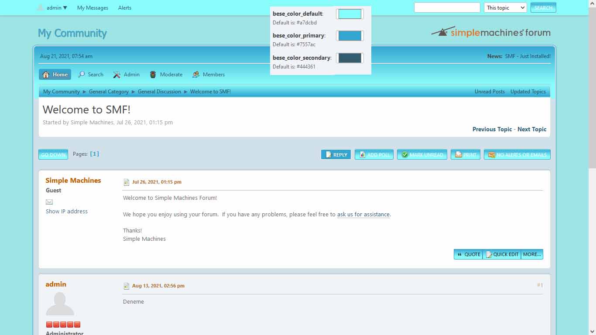This screenshot has width=596, height=335.
Task: Click post icon beside Jul 26, 2021 date
Action: point(127,182)
